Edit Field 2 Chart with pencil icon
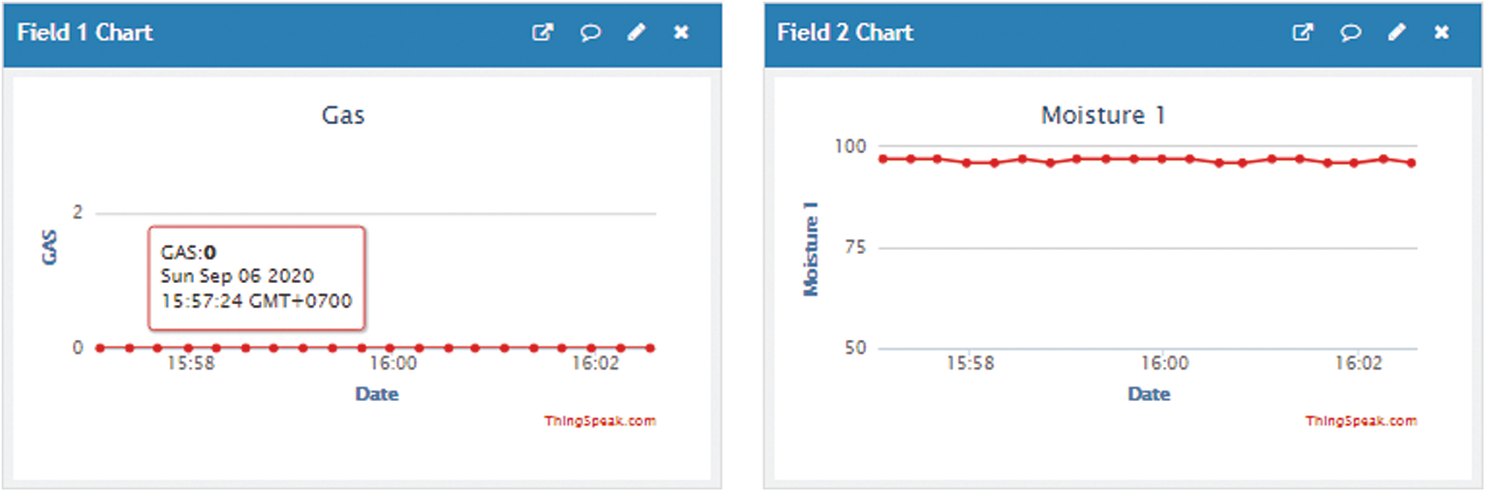This screenshot has height=492, width=1486. pyautogui.click(x=1396, y=33)
